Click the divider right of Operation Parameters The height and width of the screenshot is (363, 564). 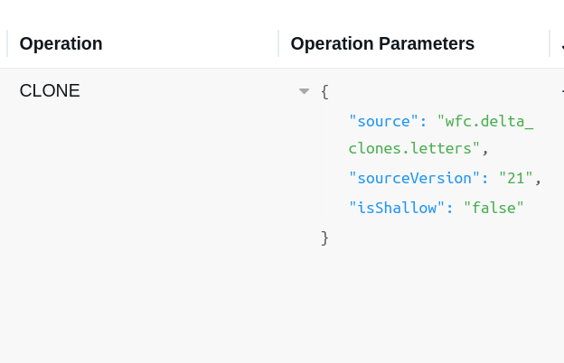tap(550, 43)
